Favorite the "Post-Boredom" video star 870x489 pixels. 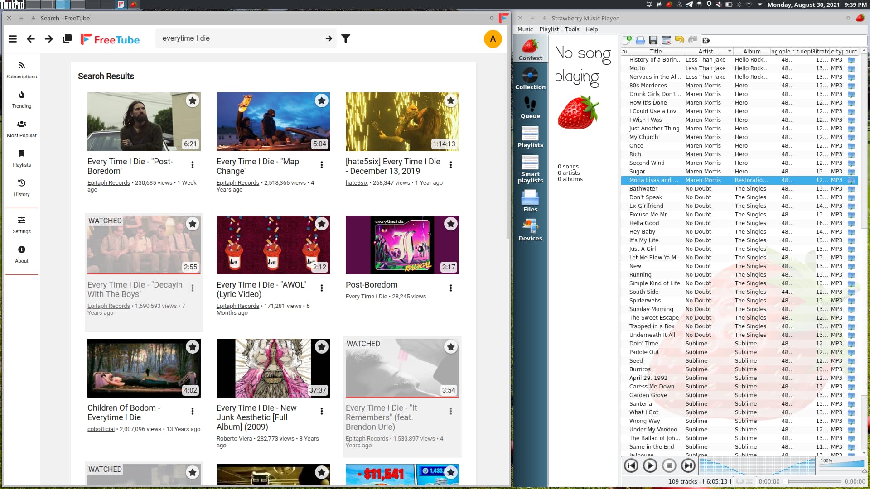pos(193,101)
